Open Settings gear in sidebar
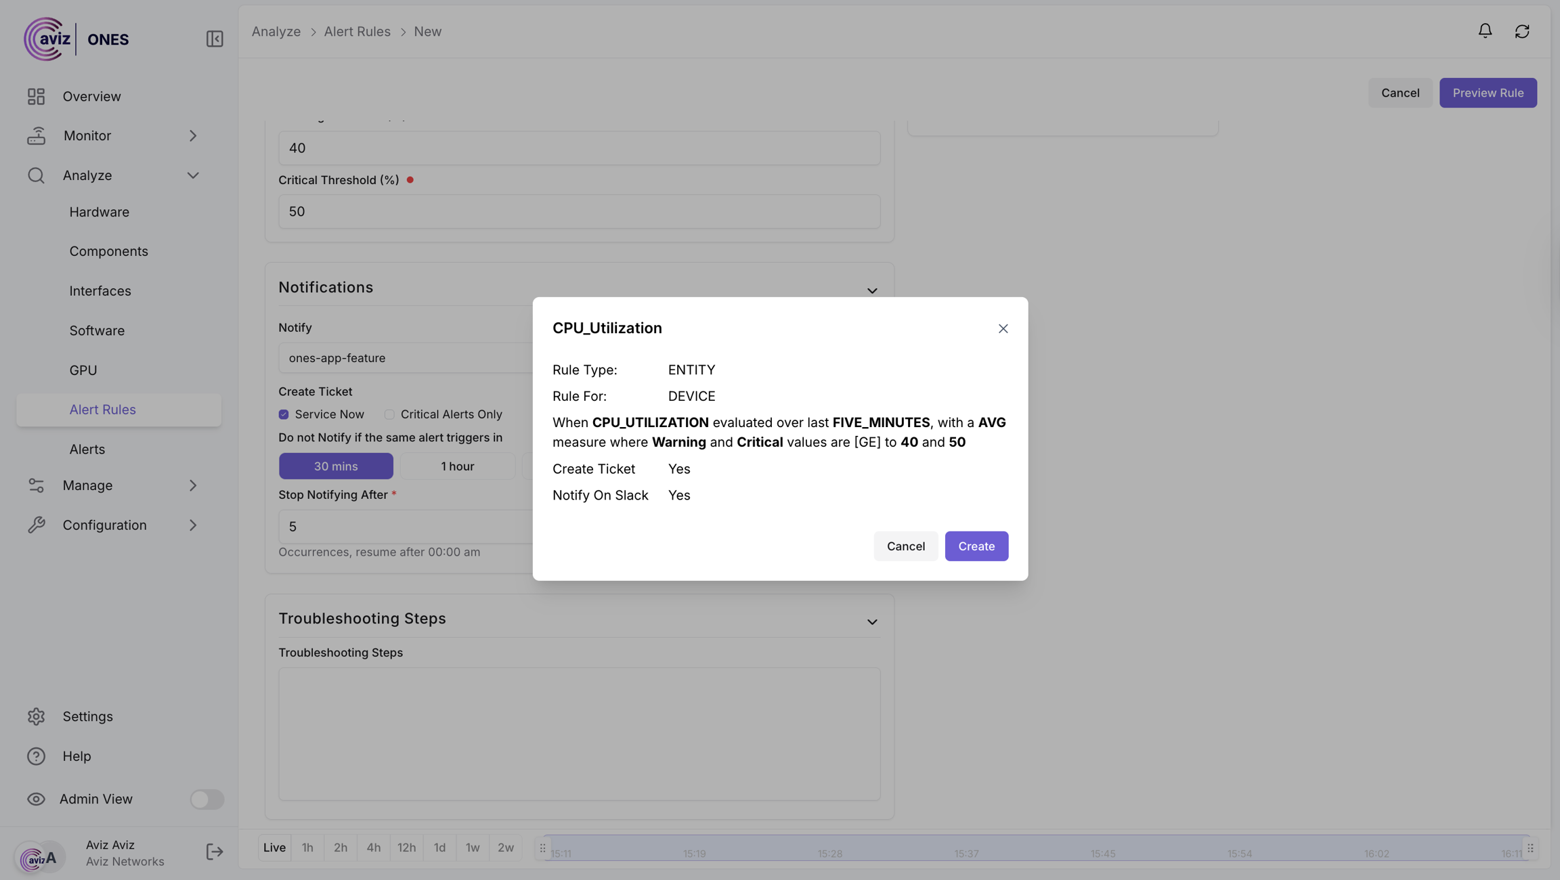 point(37,716)
